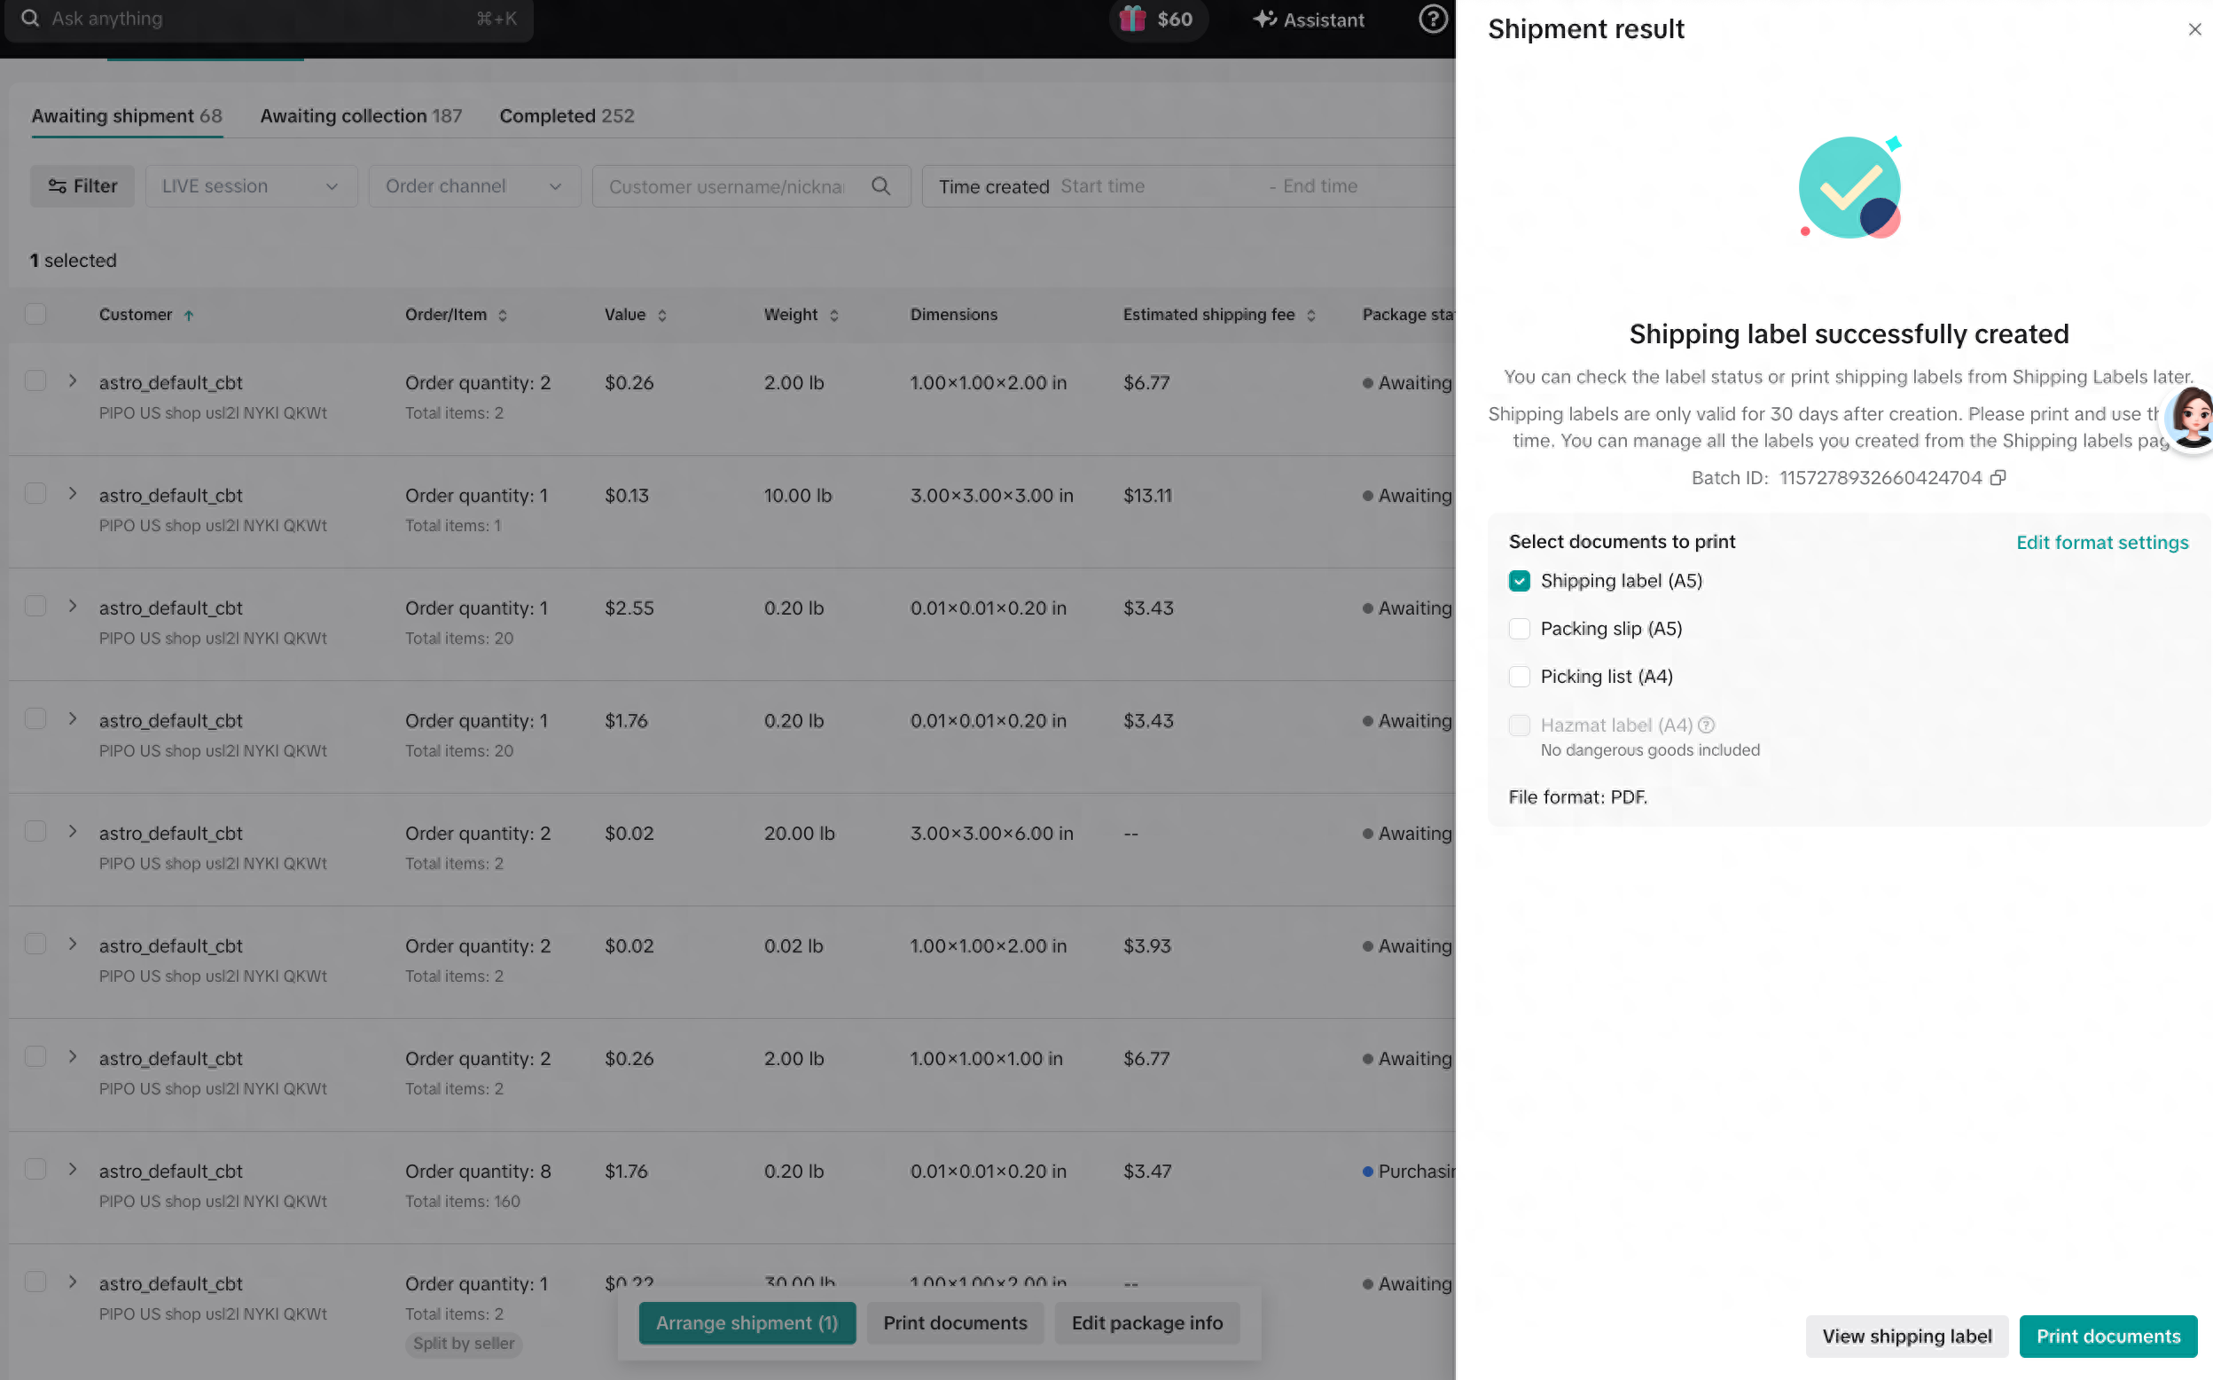Screen dimensions: 2213x1380
Task: Close the Shipment result panel
Action: [2193, 29]
